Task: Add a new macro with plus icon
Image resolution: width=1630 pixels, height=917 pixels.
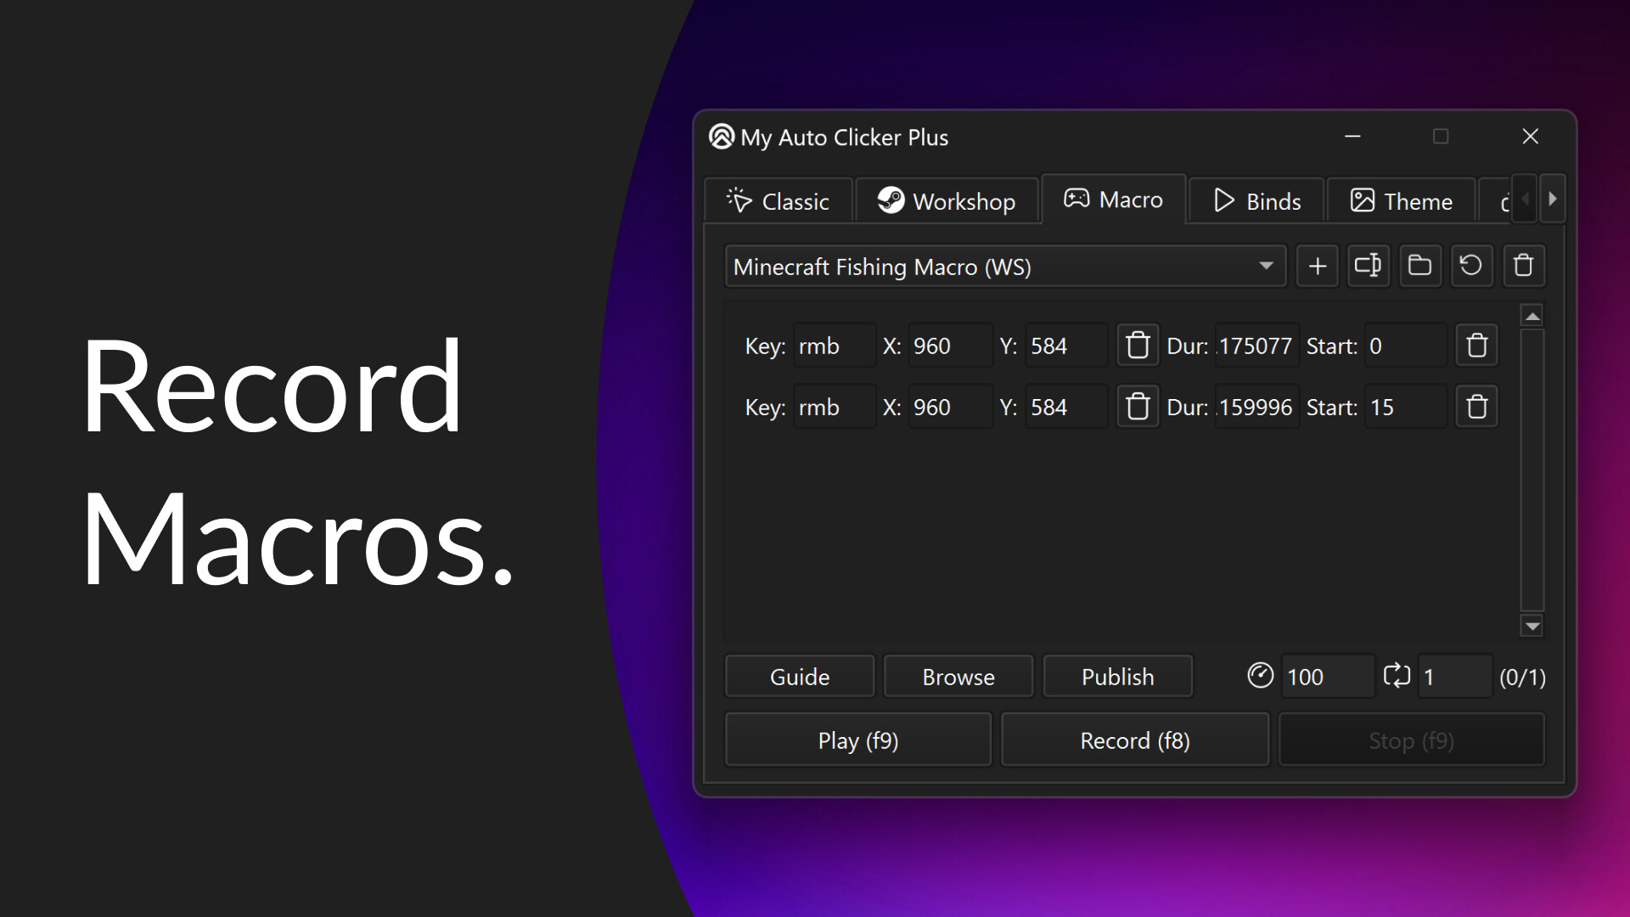Action: click(1318, 267)
